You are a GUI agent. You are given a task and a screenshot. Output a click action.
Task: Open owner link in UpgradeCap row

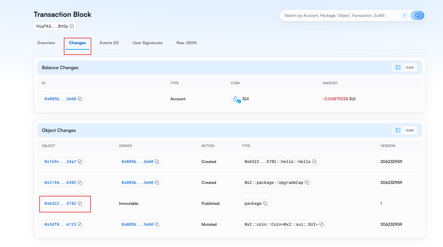click(x=137, y=182)
